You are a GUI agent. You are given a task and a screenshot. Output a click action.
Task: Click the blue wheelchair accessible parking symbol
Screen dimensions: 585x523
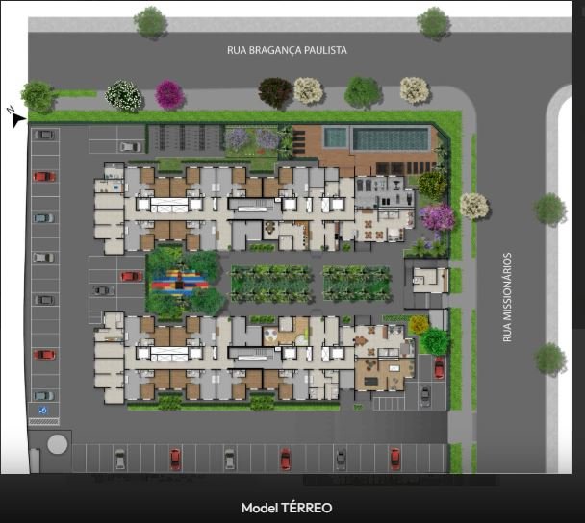[x=41, y=411]
